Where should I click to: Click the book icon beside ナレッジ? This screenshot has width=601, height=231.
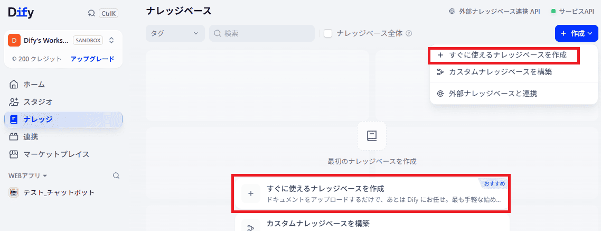[x=14, y=119]
